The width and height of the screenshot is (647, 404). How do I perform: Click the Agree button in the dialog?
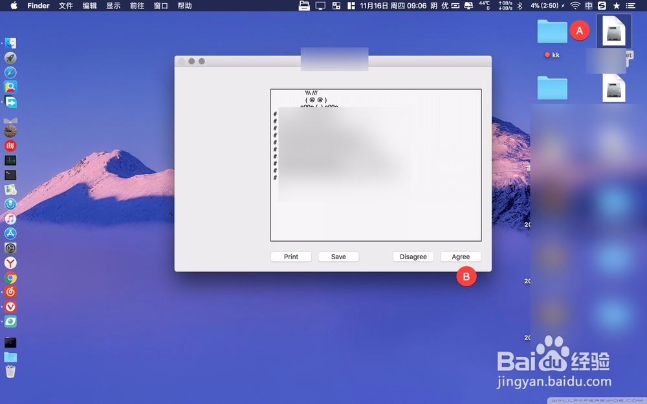461,257
